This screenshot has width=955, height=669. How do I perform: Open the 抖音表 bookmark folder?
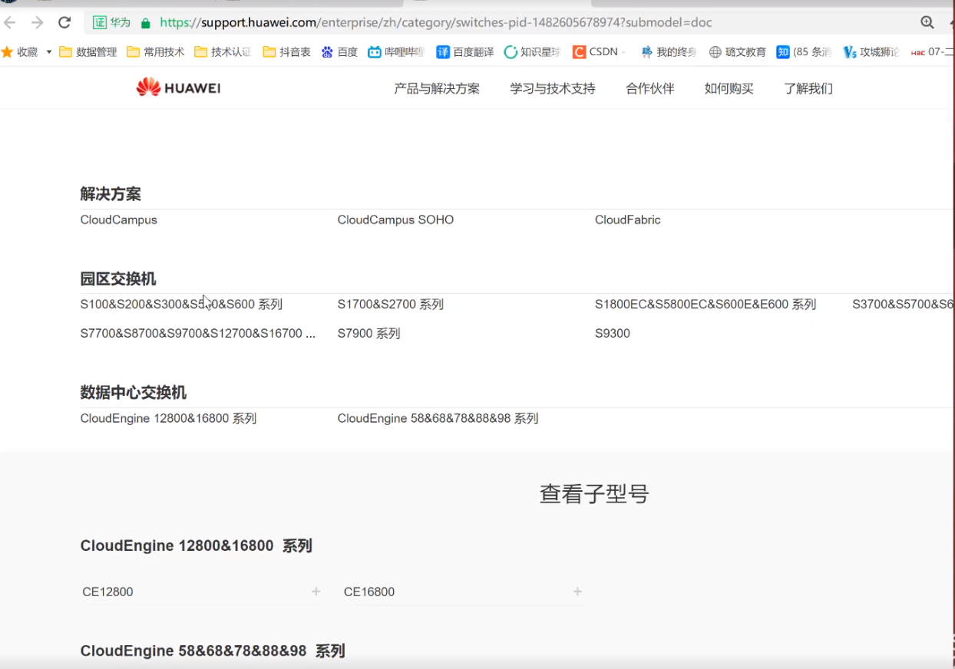pyautogui.click(x=286, y=52)
